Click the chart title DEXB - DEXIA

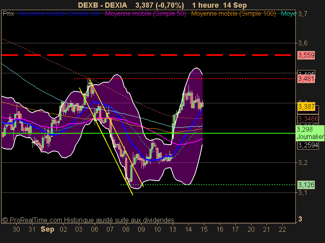tap(102, 5)
